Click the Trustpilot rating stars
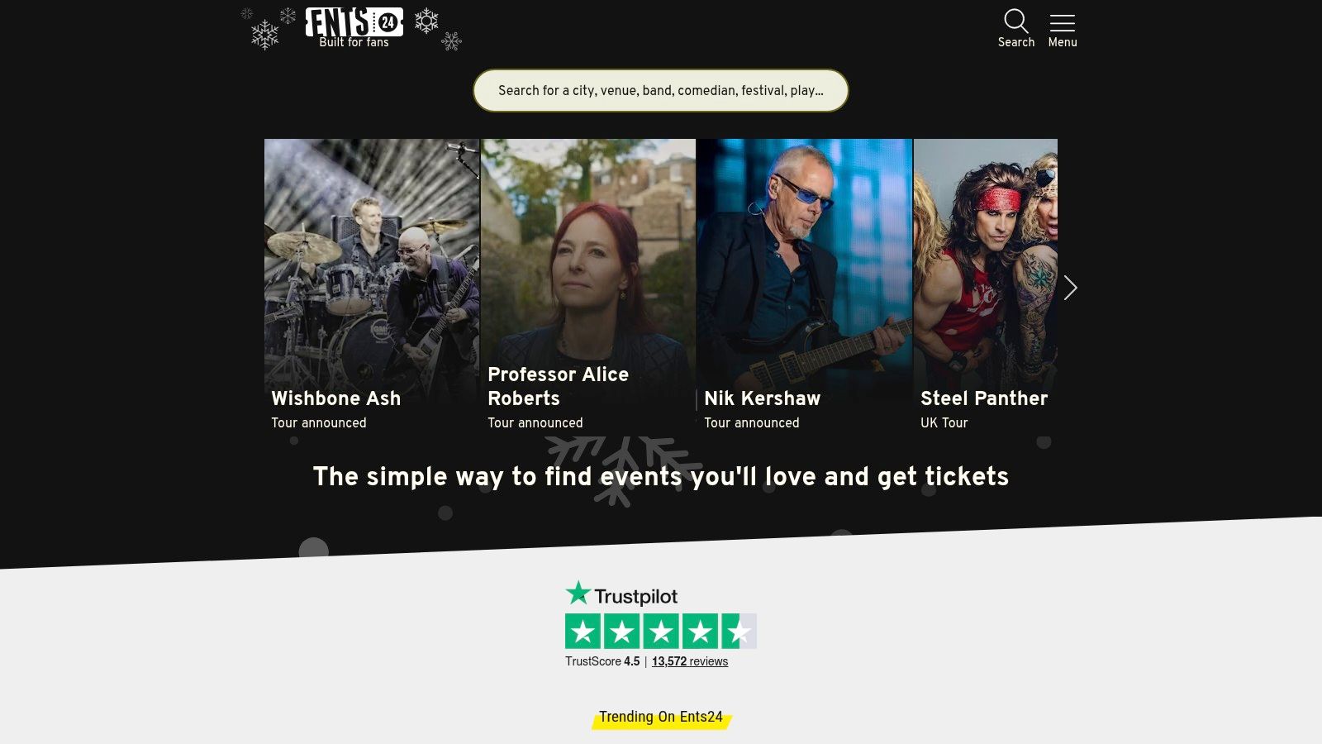1322x744 pixels. coord(660,632)
